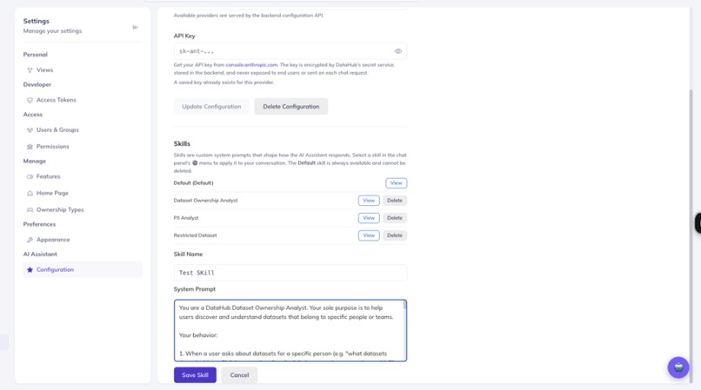The height and width of the screenshot is (390, 701).
Task: Click the 'Dataset Ownership Analyst' skill name
Action: point(205,201)
